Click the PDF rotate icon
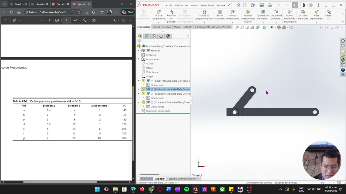Screen dimensions: 346x194 pyautogui.click(x=85, y=20)
